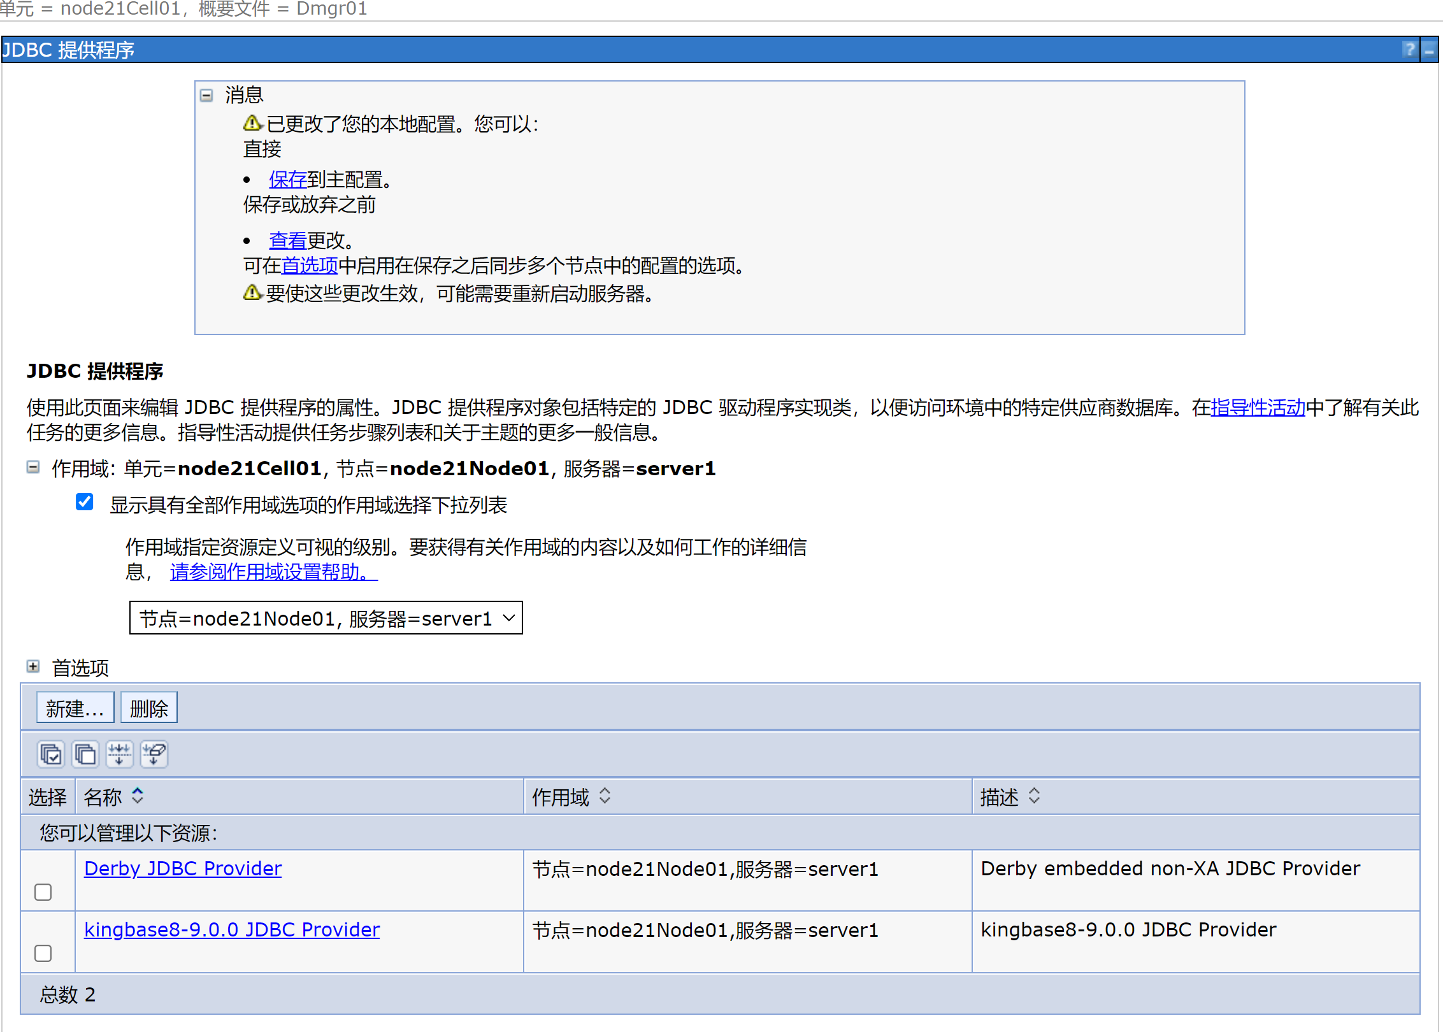Image resolution: width=1443 pixels, height=1032 pixels.
Task: Select the Derby JDBC Provider checkbox
Action: 43,892
